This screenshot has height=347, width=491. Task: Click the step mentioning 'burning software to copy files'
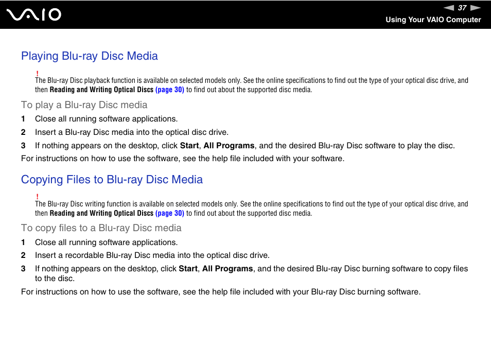click(x=252, y=273)
